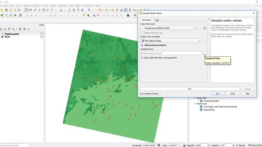
Task: Click Remove Layer icon in Layers panel
Action: (28, 29)
